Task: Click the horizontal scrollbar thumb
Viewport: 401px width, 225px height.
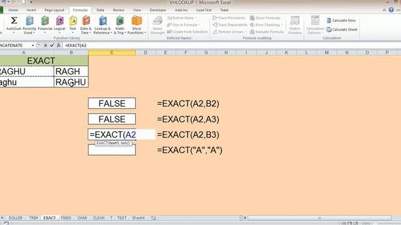Action: (319, 218)
